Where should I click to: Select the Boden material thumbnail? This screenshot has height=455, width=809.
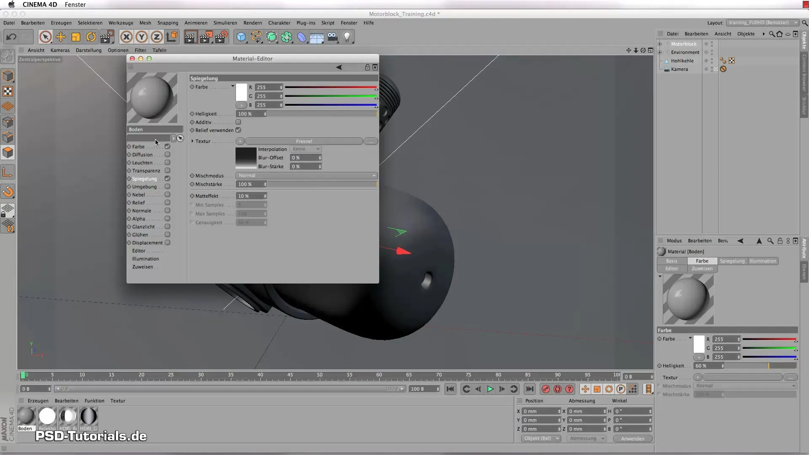point(26,416)
